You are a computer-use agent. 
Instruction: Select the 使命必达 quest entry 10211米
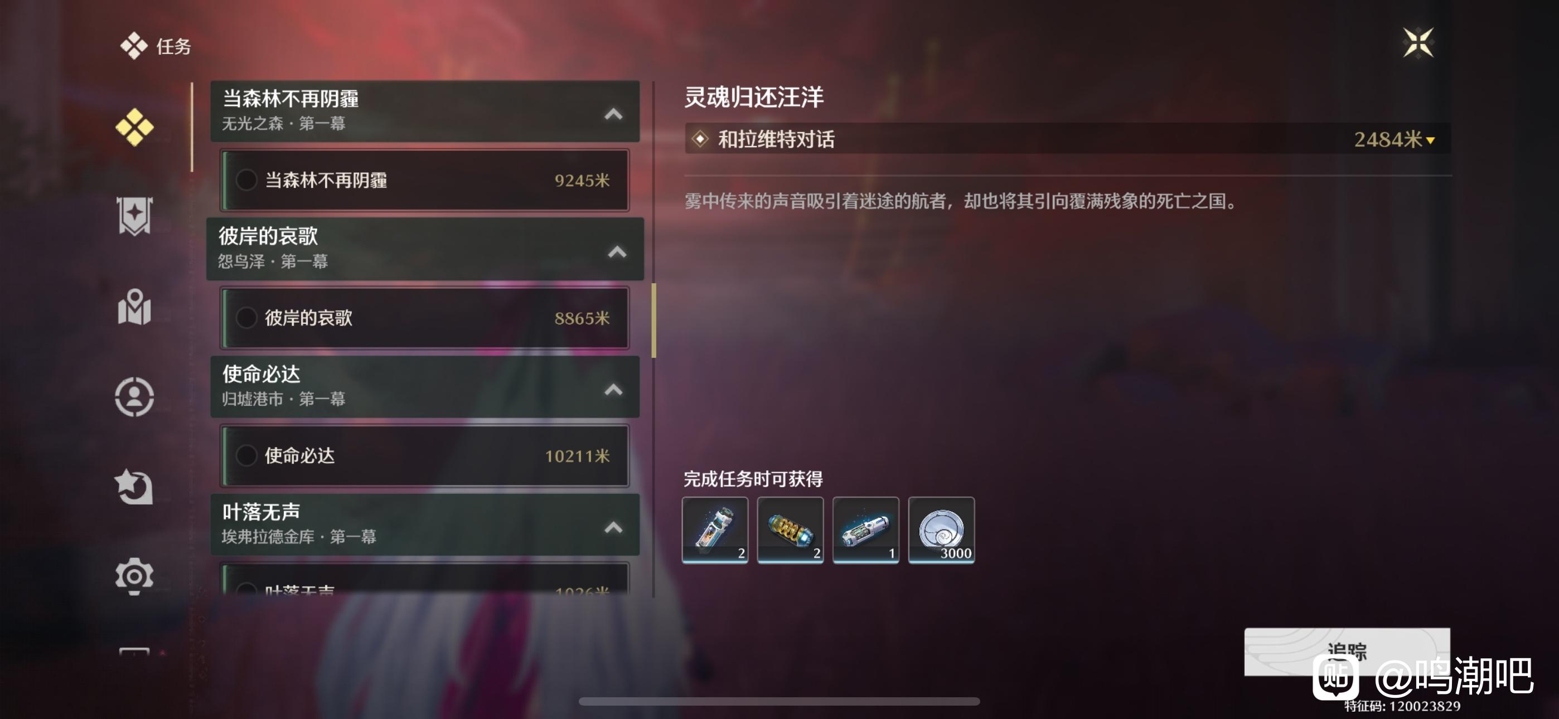tap(425, 456)
